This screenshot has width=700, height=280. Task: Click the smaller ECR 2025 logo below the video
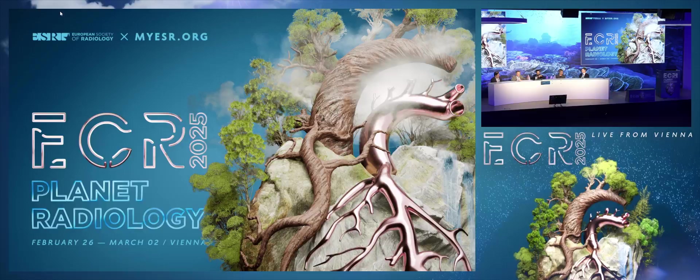534,148
